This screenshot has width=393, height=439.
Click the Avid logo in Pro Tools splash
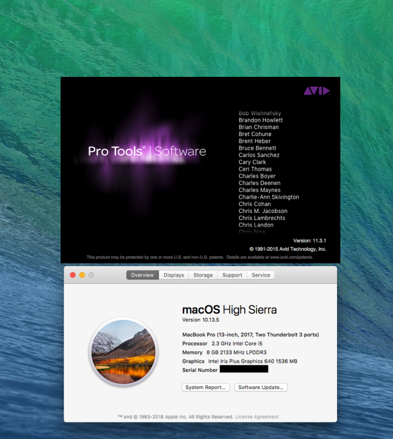tap(317, 91)
